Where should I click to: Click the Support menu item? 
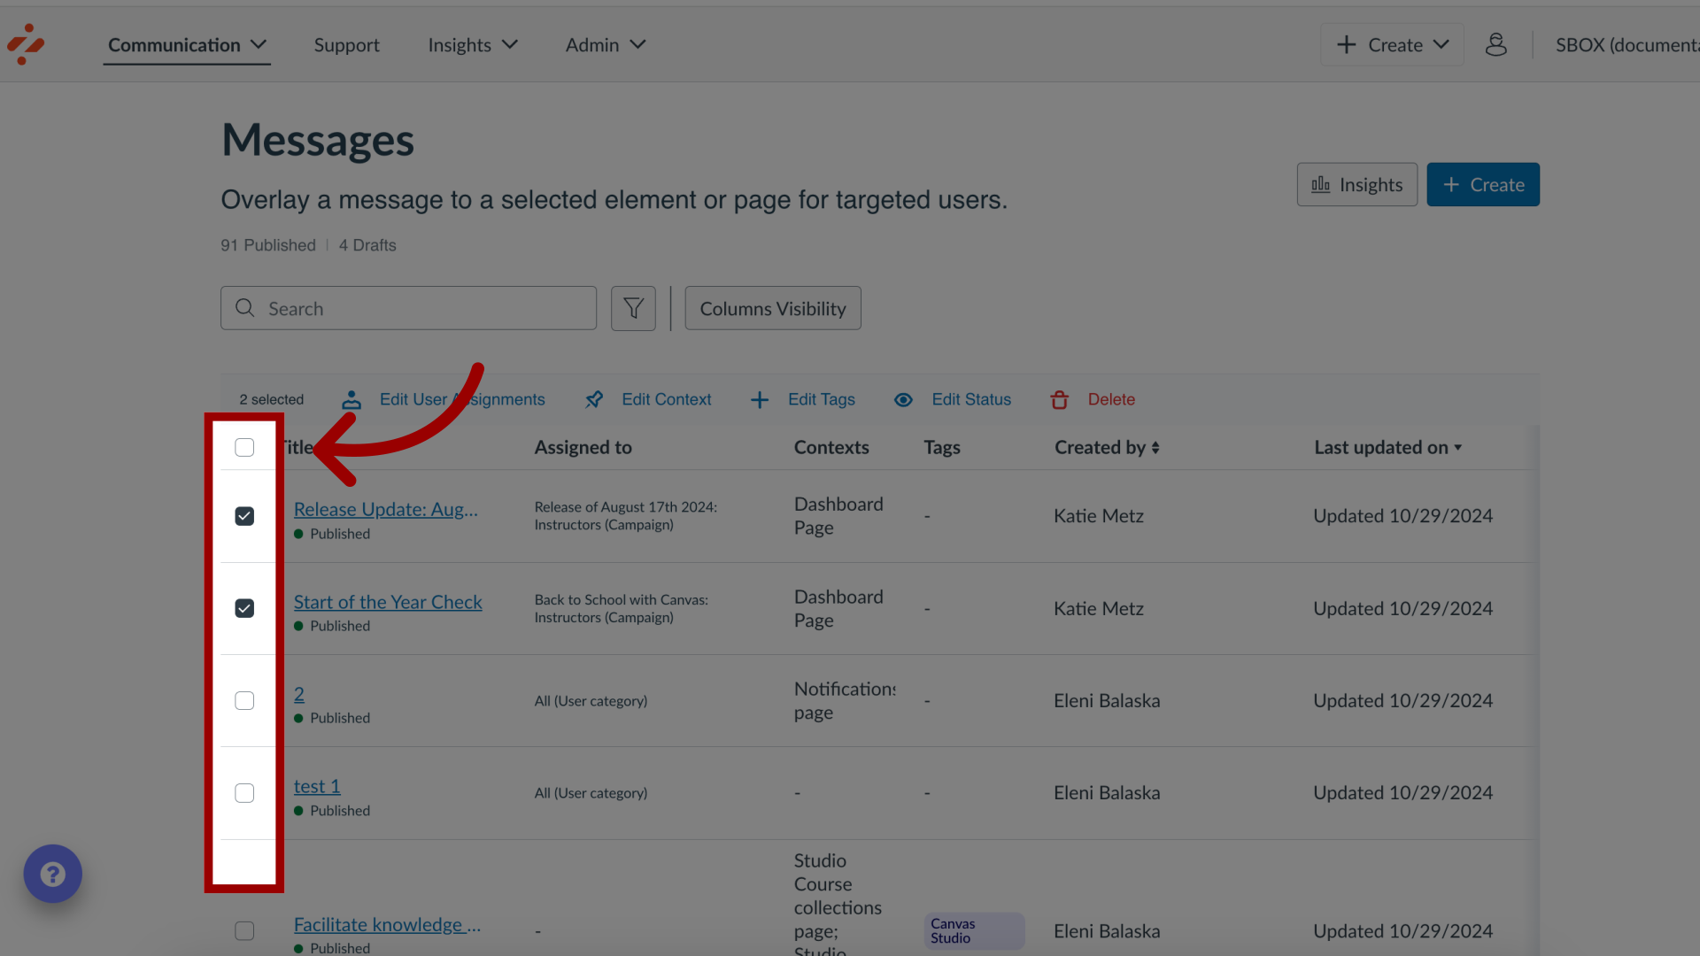(347, 44)
